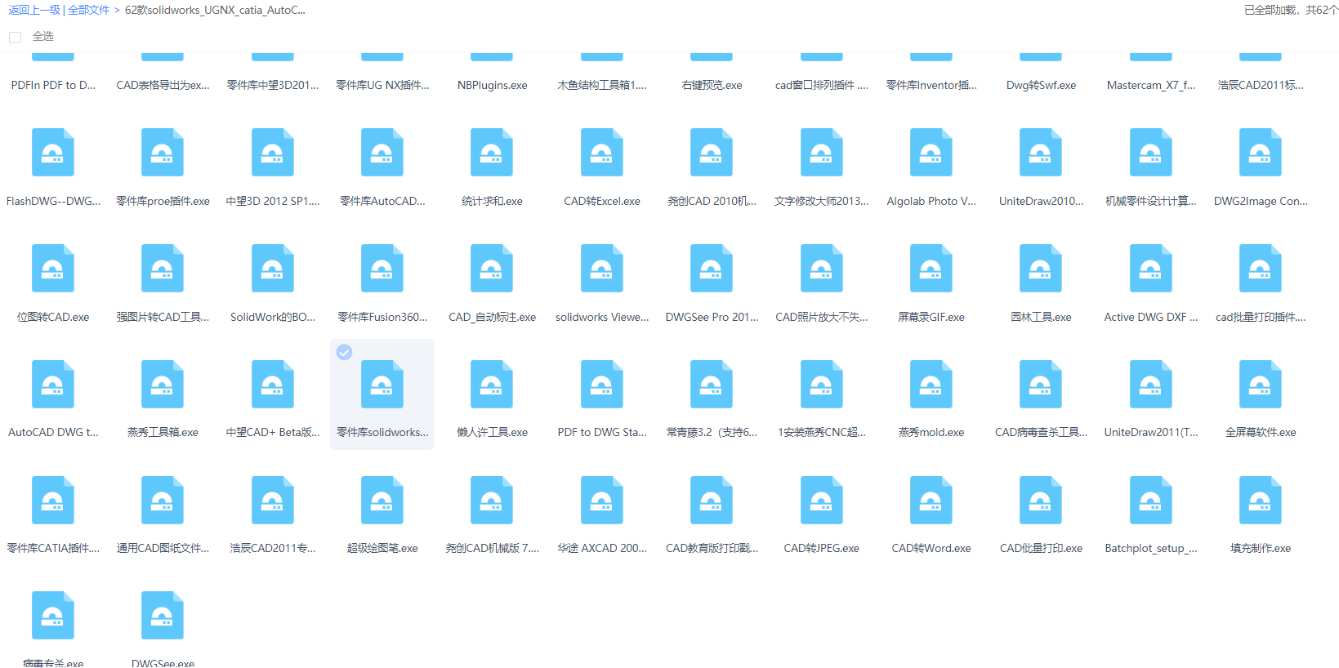Click the 常青藤3.2 file name

point(712,432)
